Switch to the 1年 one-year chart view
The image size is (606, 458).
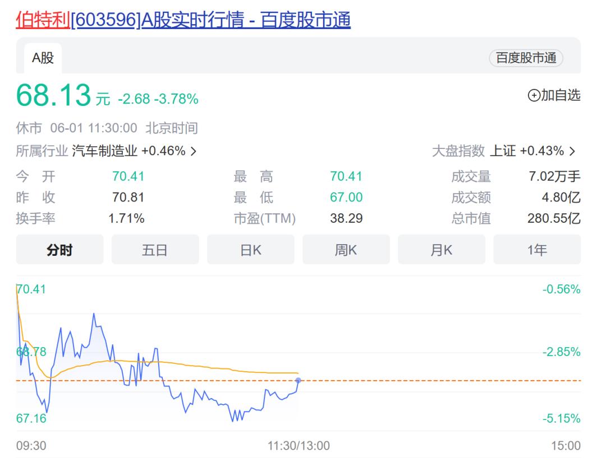tap(537, 250)
